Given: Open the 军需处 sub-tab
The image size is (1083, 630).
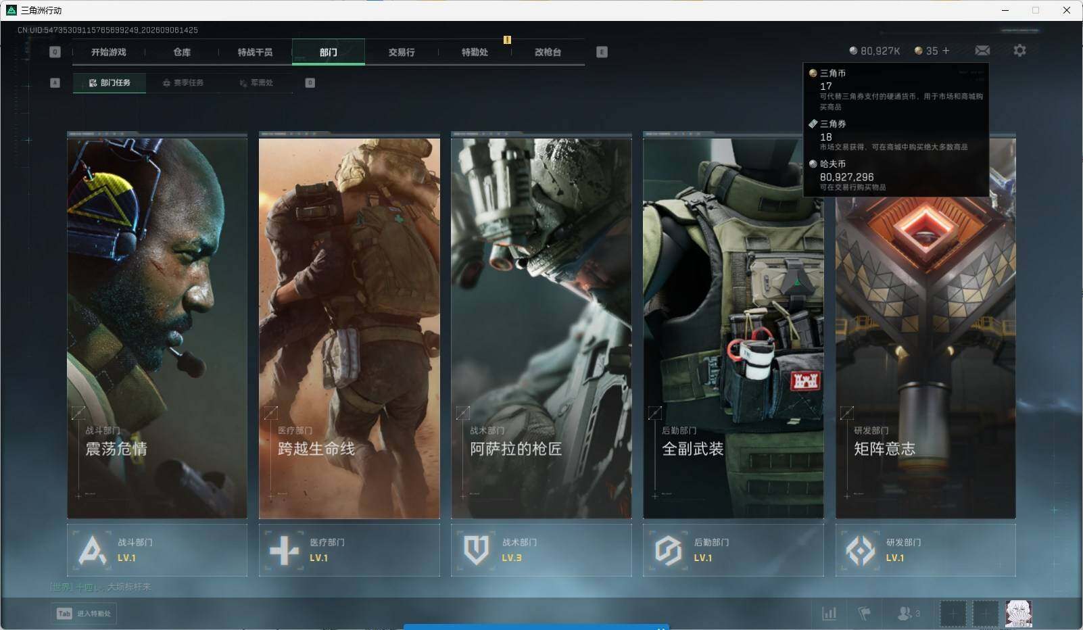Looking at the screenshot, I should point(256,82).
